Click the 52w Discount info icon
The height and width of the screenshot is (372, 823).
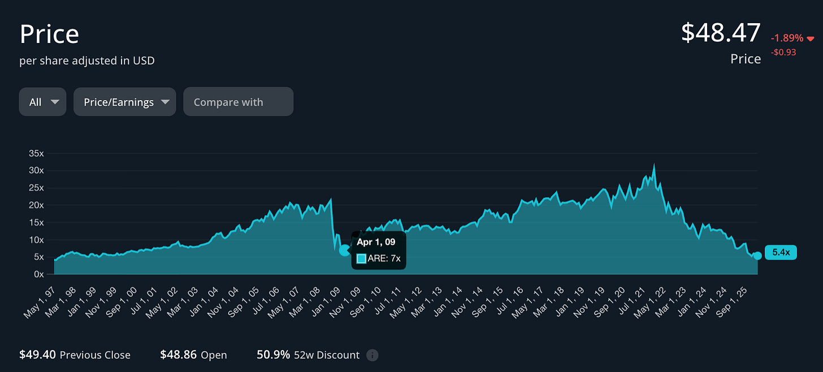tap(372, 355)
